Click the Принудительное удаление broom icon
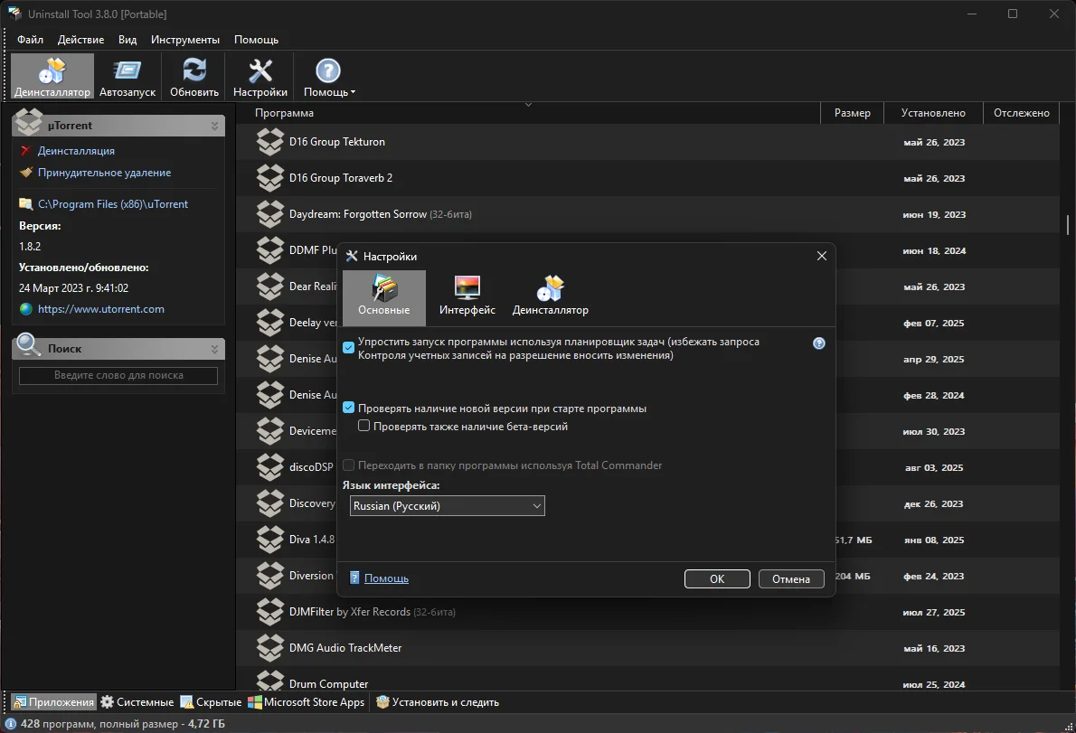The width and height of the screenshot is (1076, 733). click(x=25, y=173)
